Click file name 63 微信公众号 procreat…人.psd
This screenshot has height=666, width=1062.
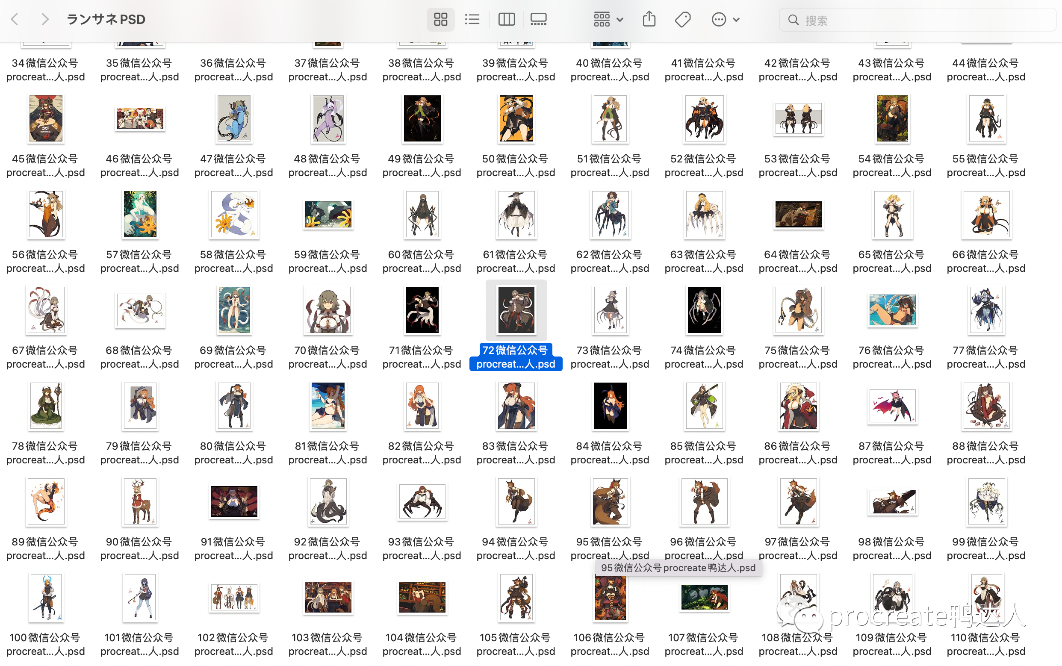click(704, 262)
